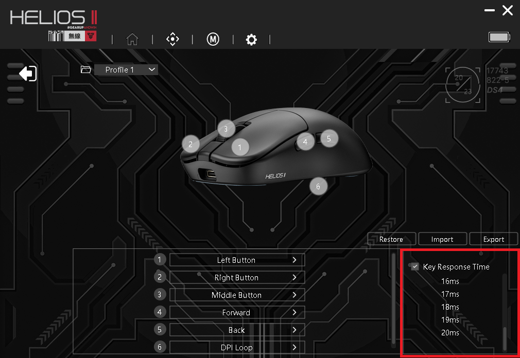The height and width of the screenshot is (358, 520).
Task: Select mouse hotspot number 5
Action: tap(329, 138)
